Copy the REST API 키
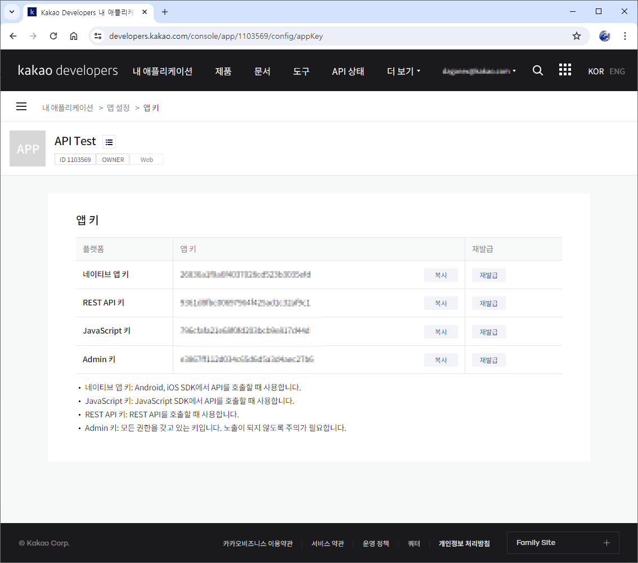This screenshot has width=638, height=563. pyautogui.click(x=441, y=303)
